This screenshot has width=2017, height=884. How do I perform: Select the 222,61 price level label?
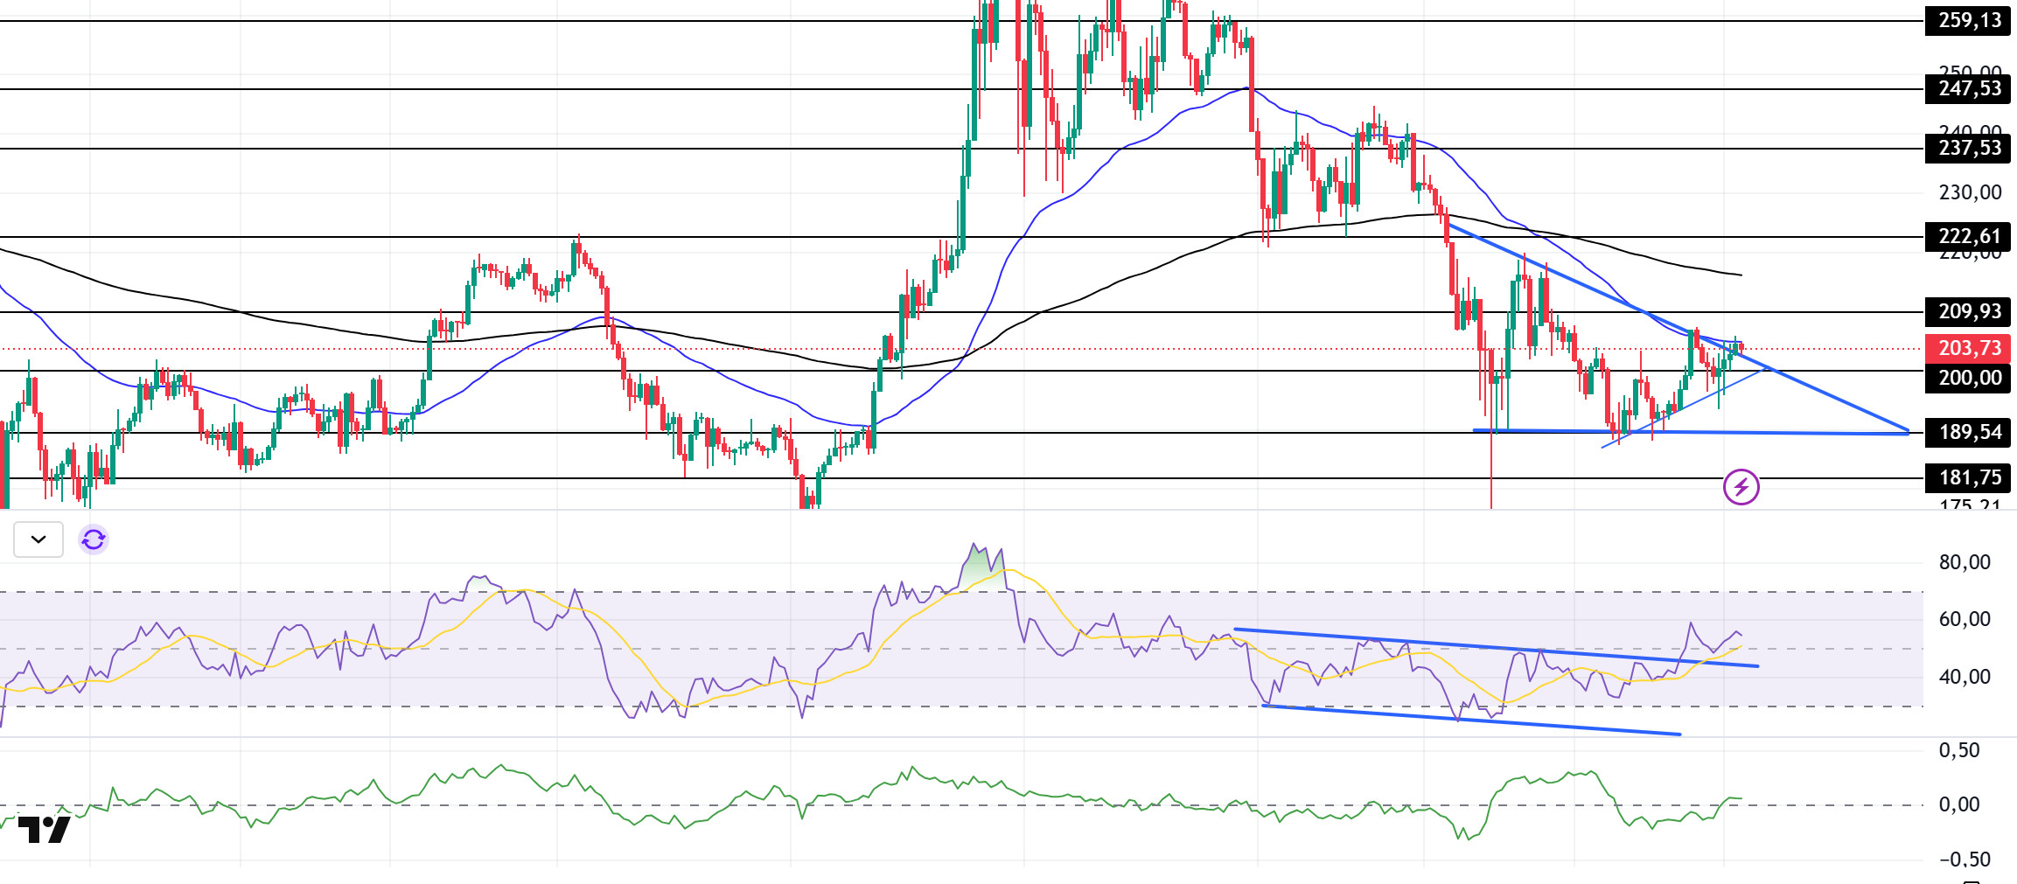pyautogui.click(x=1968, y=236)
